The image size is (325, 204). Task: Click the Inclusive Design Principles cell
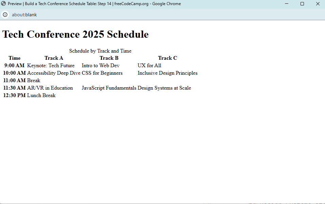pos(167,73)
